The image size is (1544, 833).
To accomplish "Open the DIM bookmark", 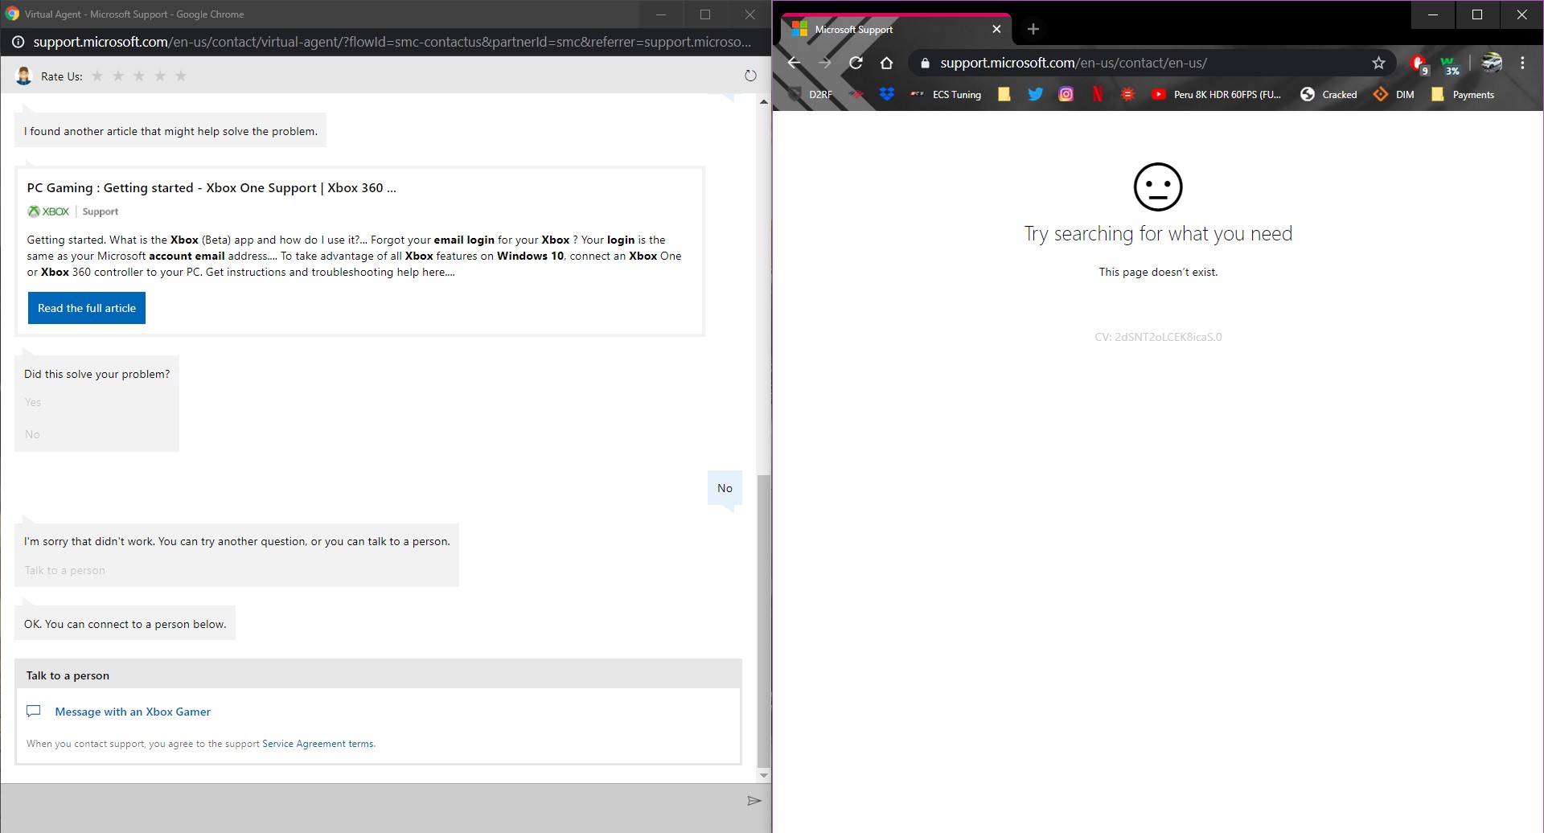I will pos(1394,94).
